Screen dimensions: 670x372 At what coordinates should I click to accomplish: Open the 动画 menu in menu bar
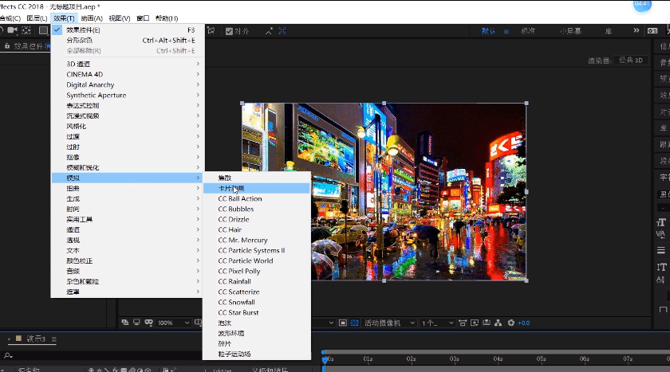92,18
